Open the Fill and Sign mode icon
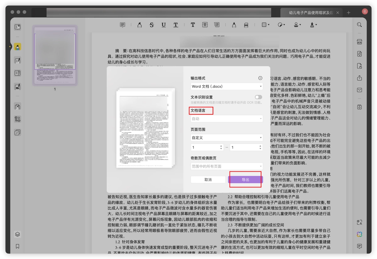377x259 pixels. click(18, 86)
